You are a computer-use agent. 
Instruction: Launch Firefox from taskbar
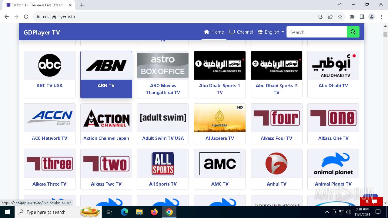(x=154, y=212)
